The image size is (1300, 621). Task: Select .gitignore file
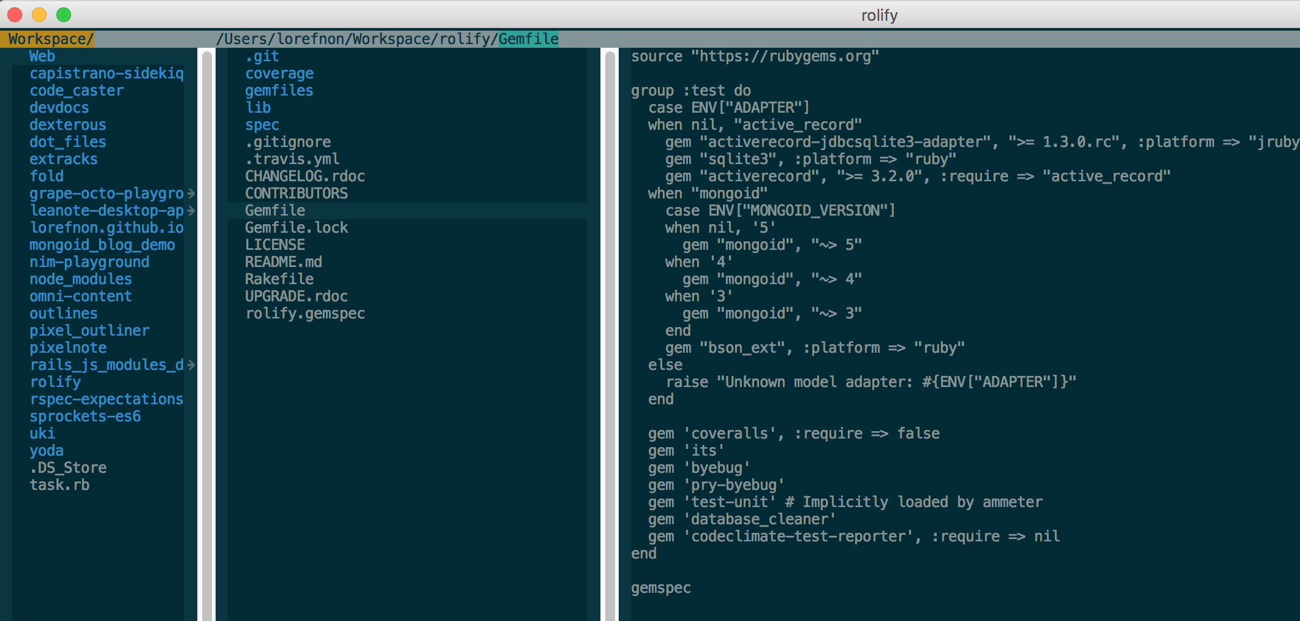click(288, 142)
